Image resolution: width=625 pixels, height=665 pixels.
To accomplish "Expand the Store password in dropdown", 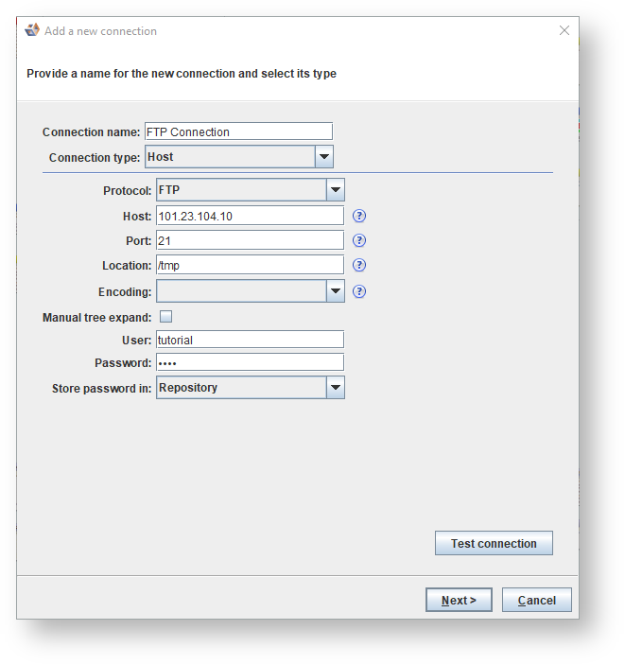I will pos(335,388).
